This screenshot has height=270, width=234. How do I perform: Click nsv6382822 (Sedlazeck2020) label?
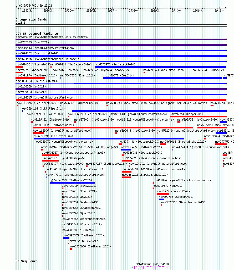(53, 125)
